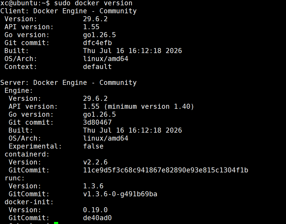286x224 pixels.
Task: Click the 'Experimental:' label
Action: click(35, 146)
